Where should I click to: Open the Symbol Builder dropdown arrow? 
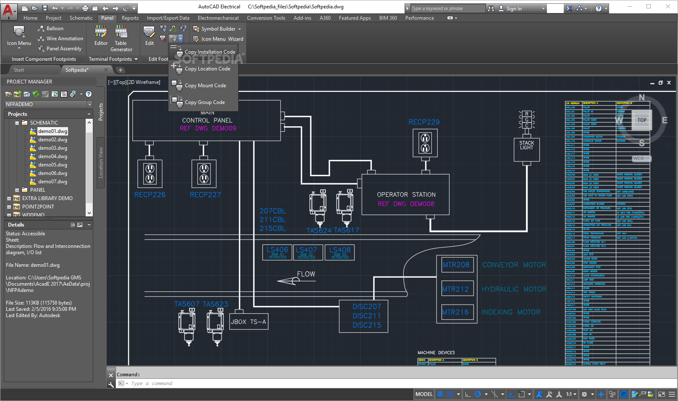240,29
